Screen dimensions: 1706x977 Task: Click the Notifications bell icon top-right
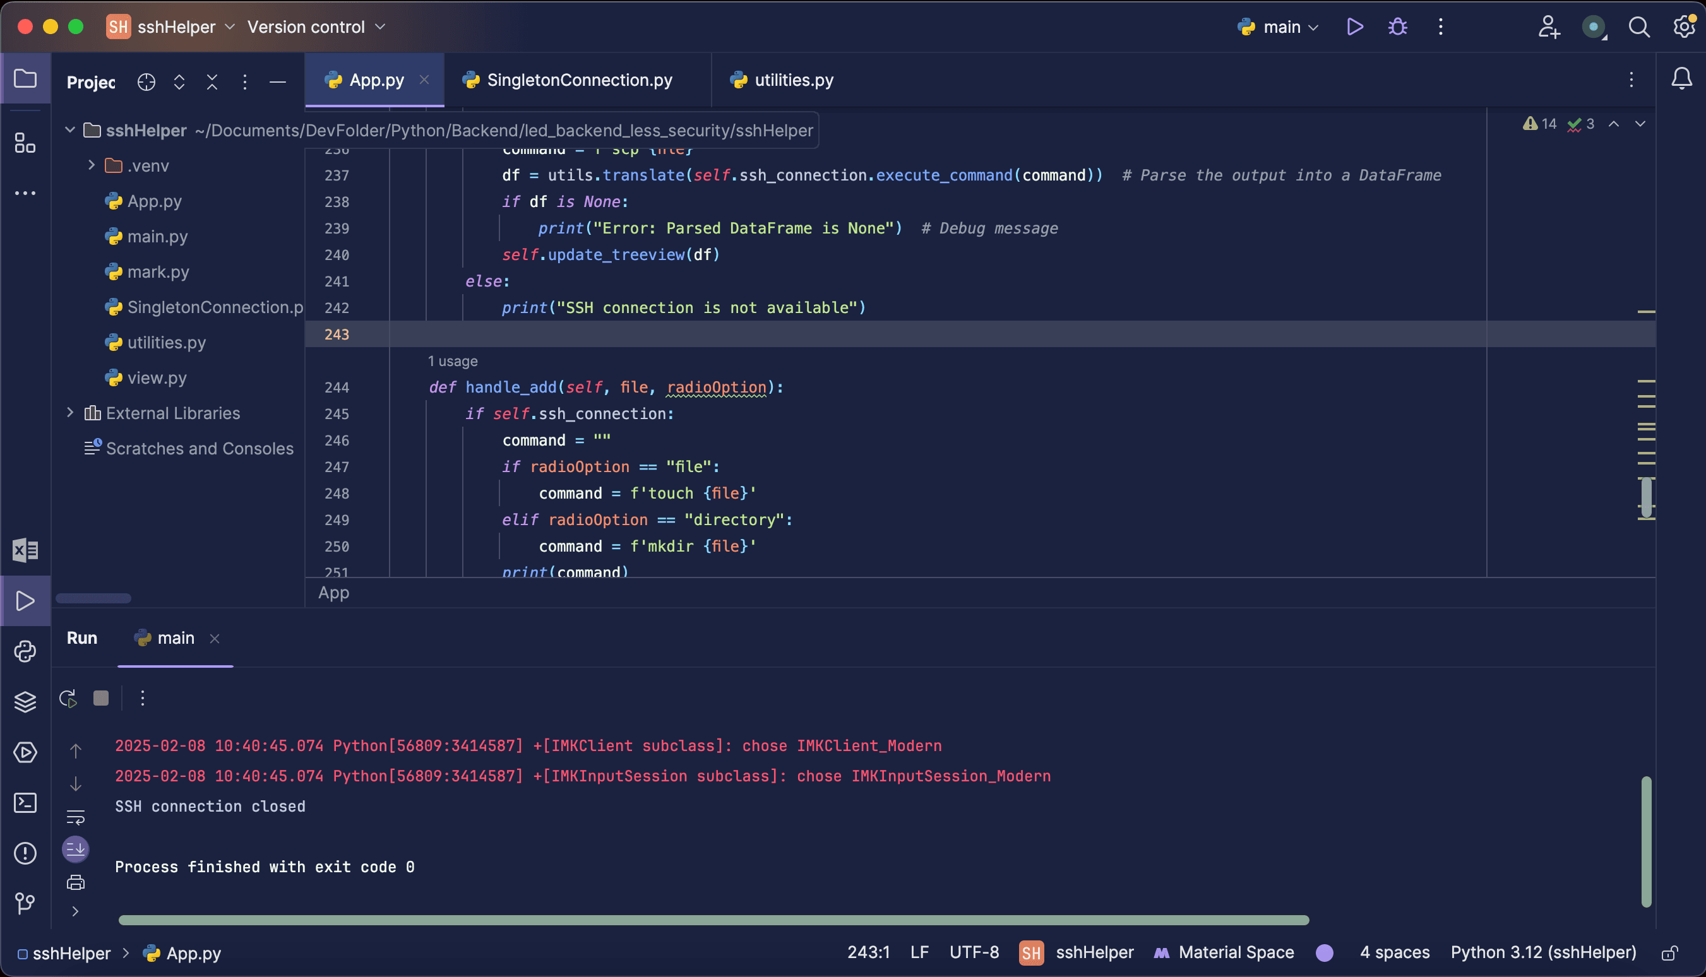tap(1684, 80)
